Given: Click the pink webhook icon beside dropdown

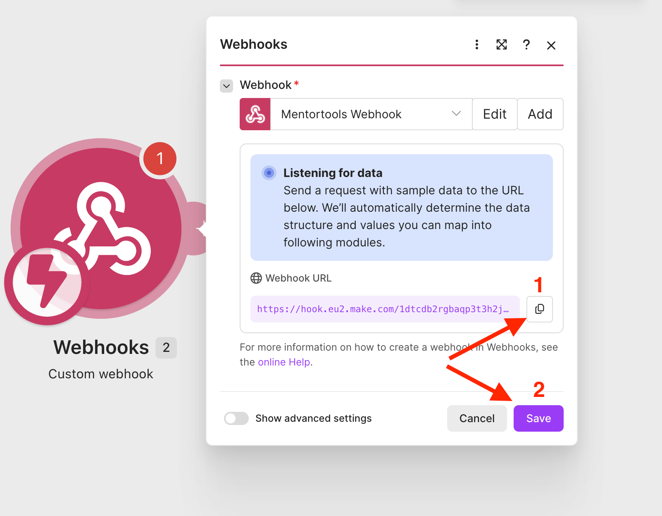Looking at the screenshot, I should point(255,114).
